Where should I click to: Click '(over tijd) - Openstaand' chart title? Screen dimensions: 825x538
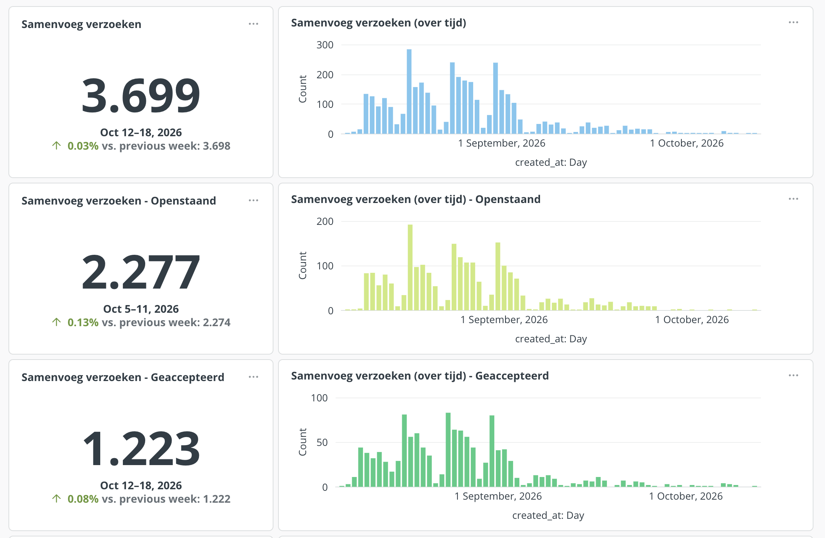pyautogui.click(x=416, y=199)
